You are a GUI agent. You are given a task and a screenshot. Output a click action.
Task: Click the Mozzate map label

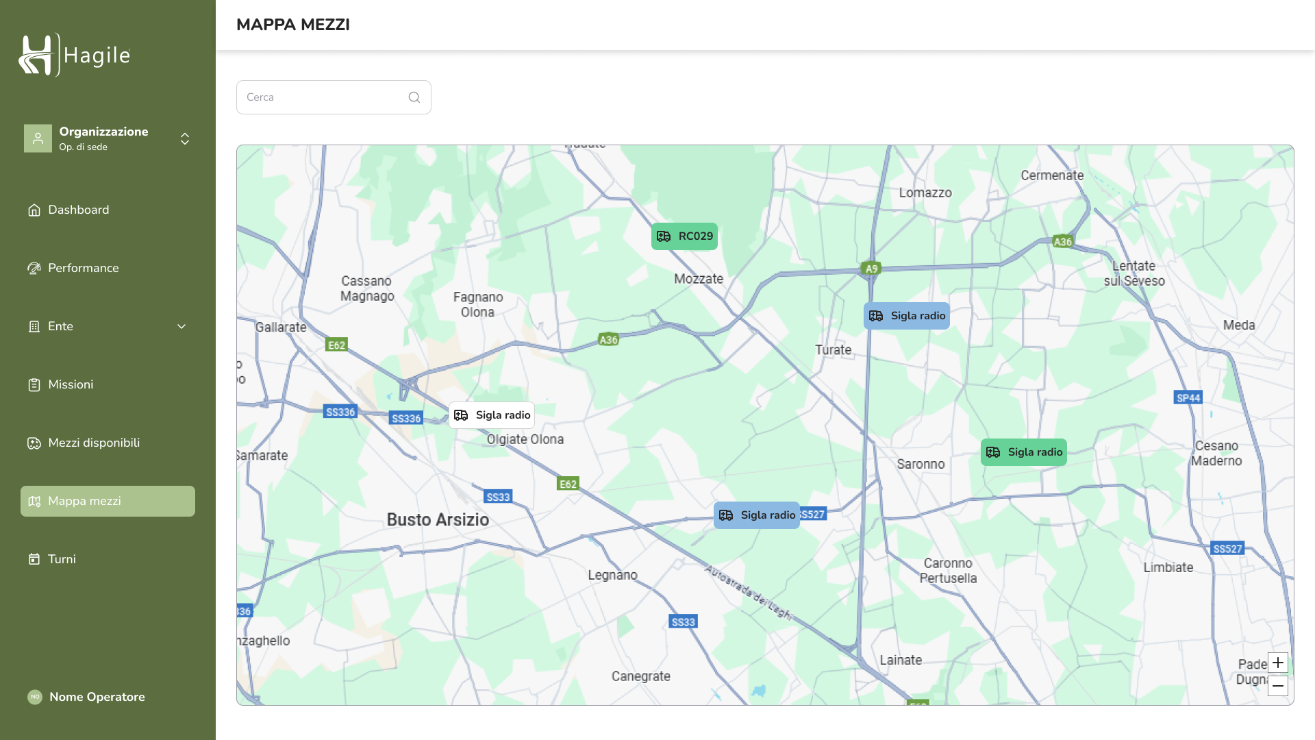click(x=699, y=279)
